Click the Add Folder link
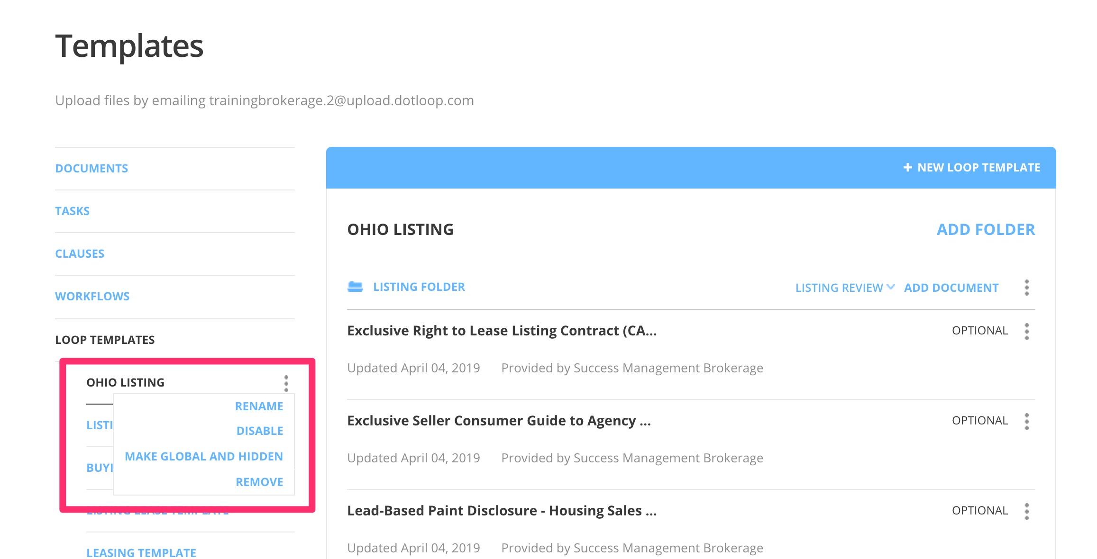The height and width of the screenshot is (559, 1097). (986, 229)
